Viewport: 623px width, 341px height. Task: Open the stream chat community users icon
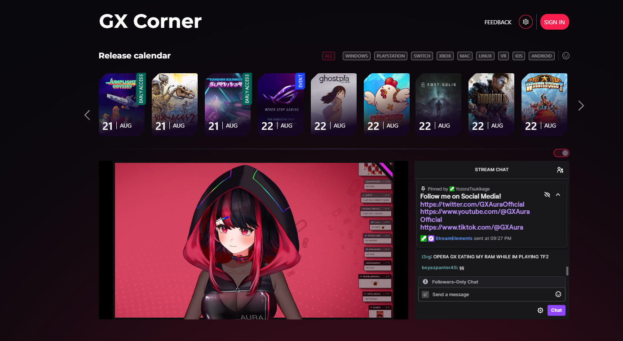[x=560, y=170]
